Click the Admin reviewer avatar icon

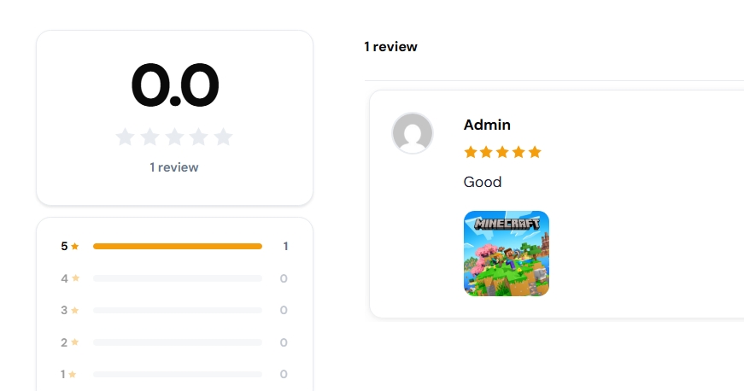(413, 133)
